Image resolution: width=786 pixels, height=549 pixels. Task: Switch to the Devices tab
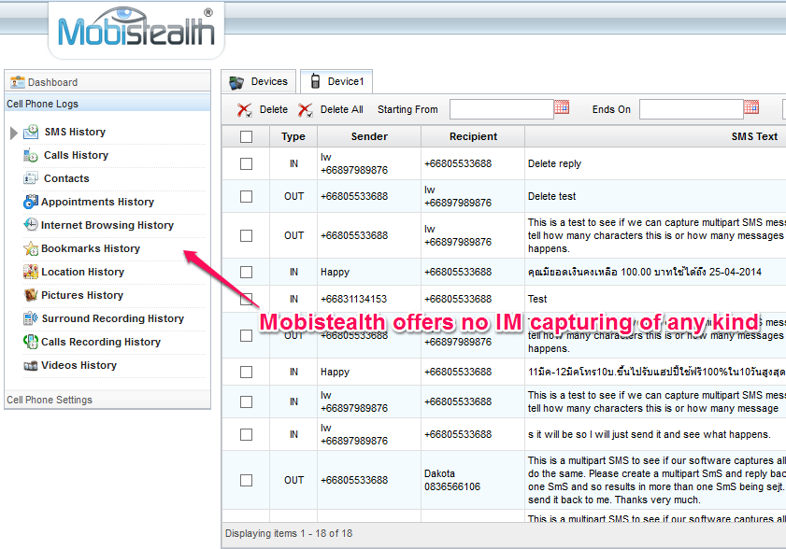[259, 81]
